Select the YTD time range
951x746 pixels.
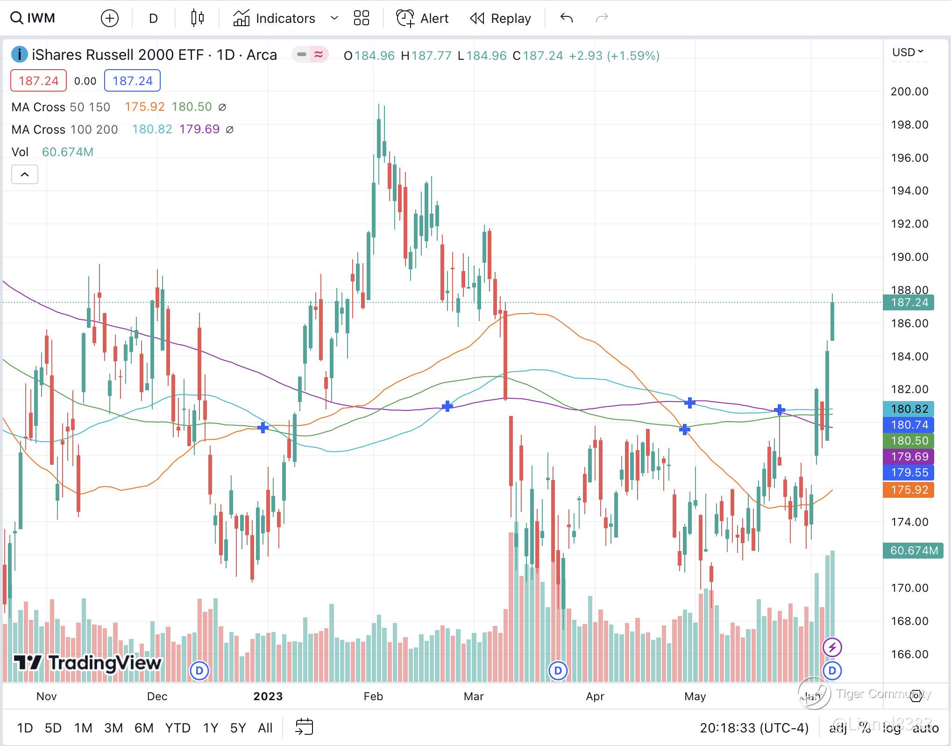coord(177,728)
